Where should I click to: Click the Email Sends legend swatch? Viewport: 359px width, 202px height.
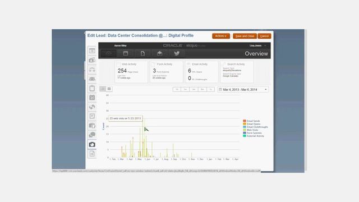[x=245, y=121]
